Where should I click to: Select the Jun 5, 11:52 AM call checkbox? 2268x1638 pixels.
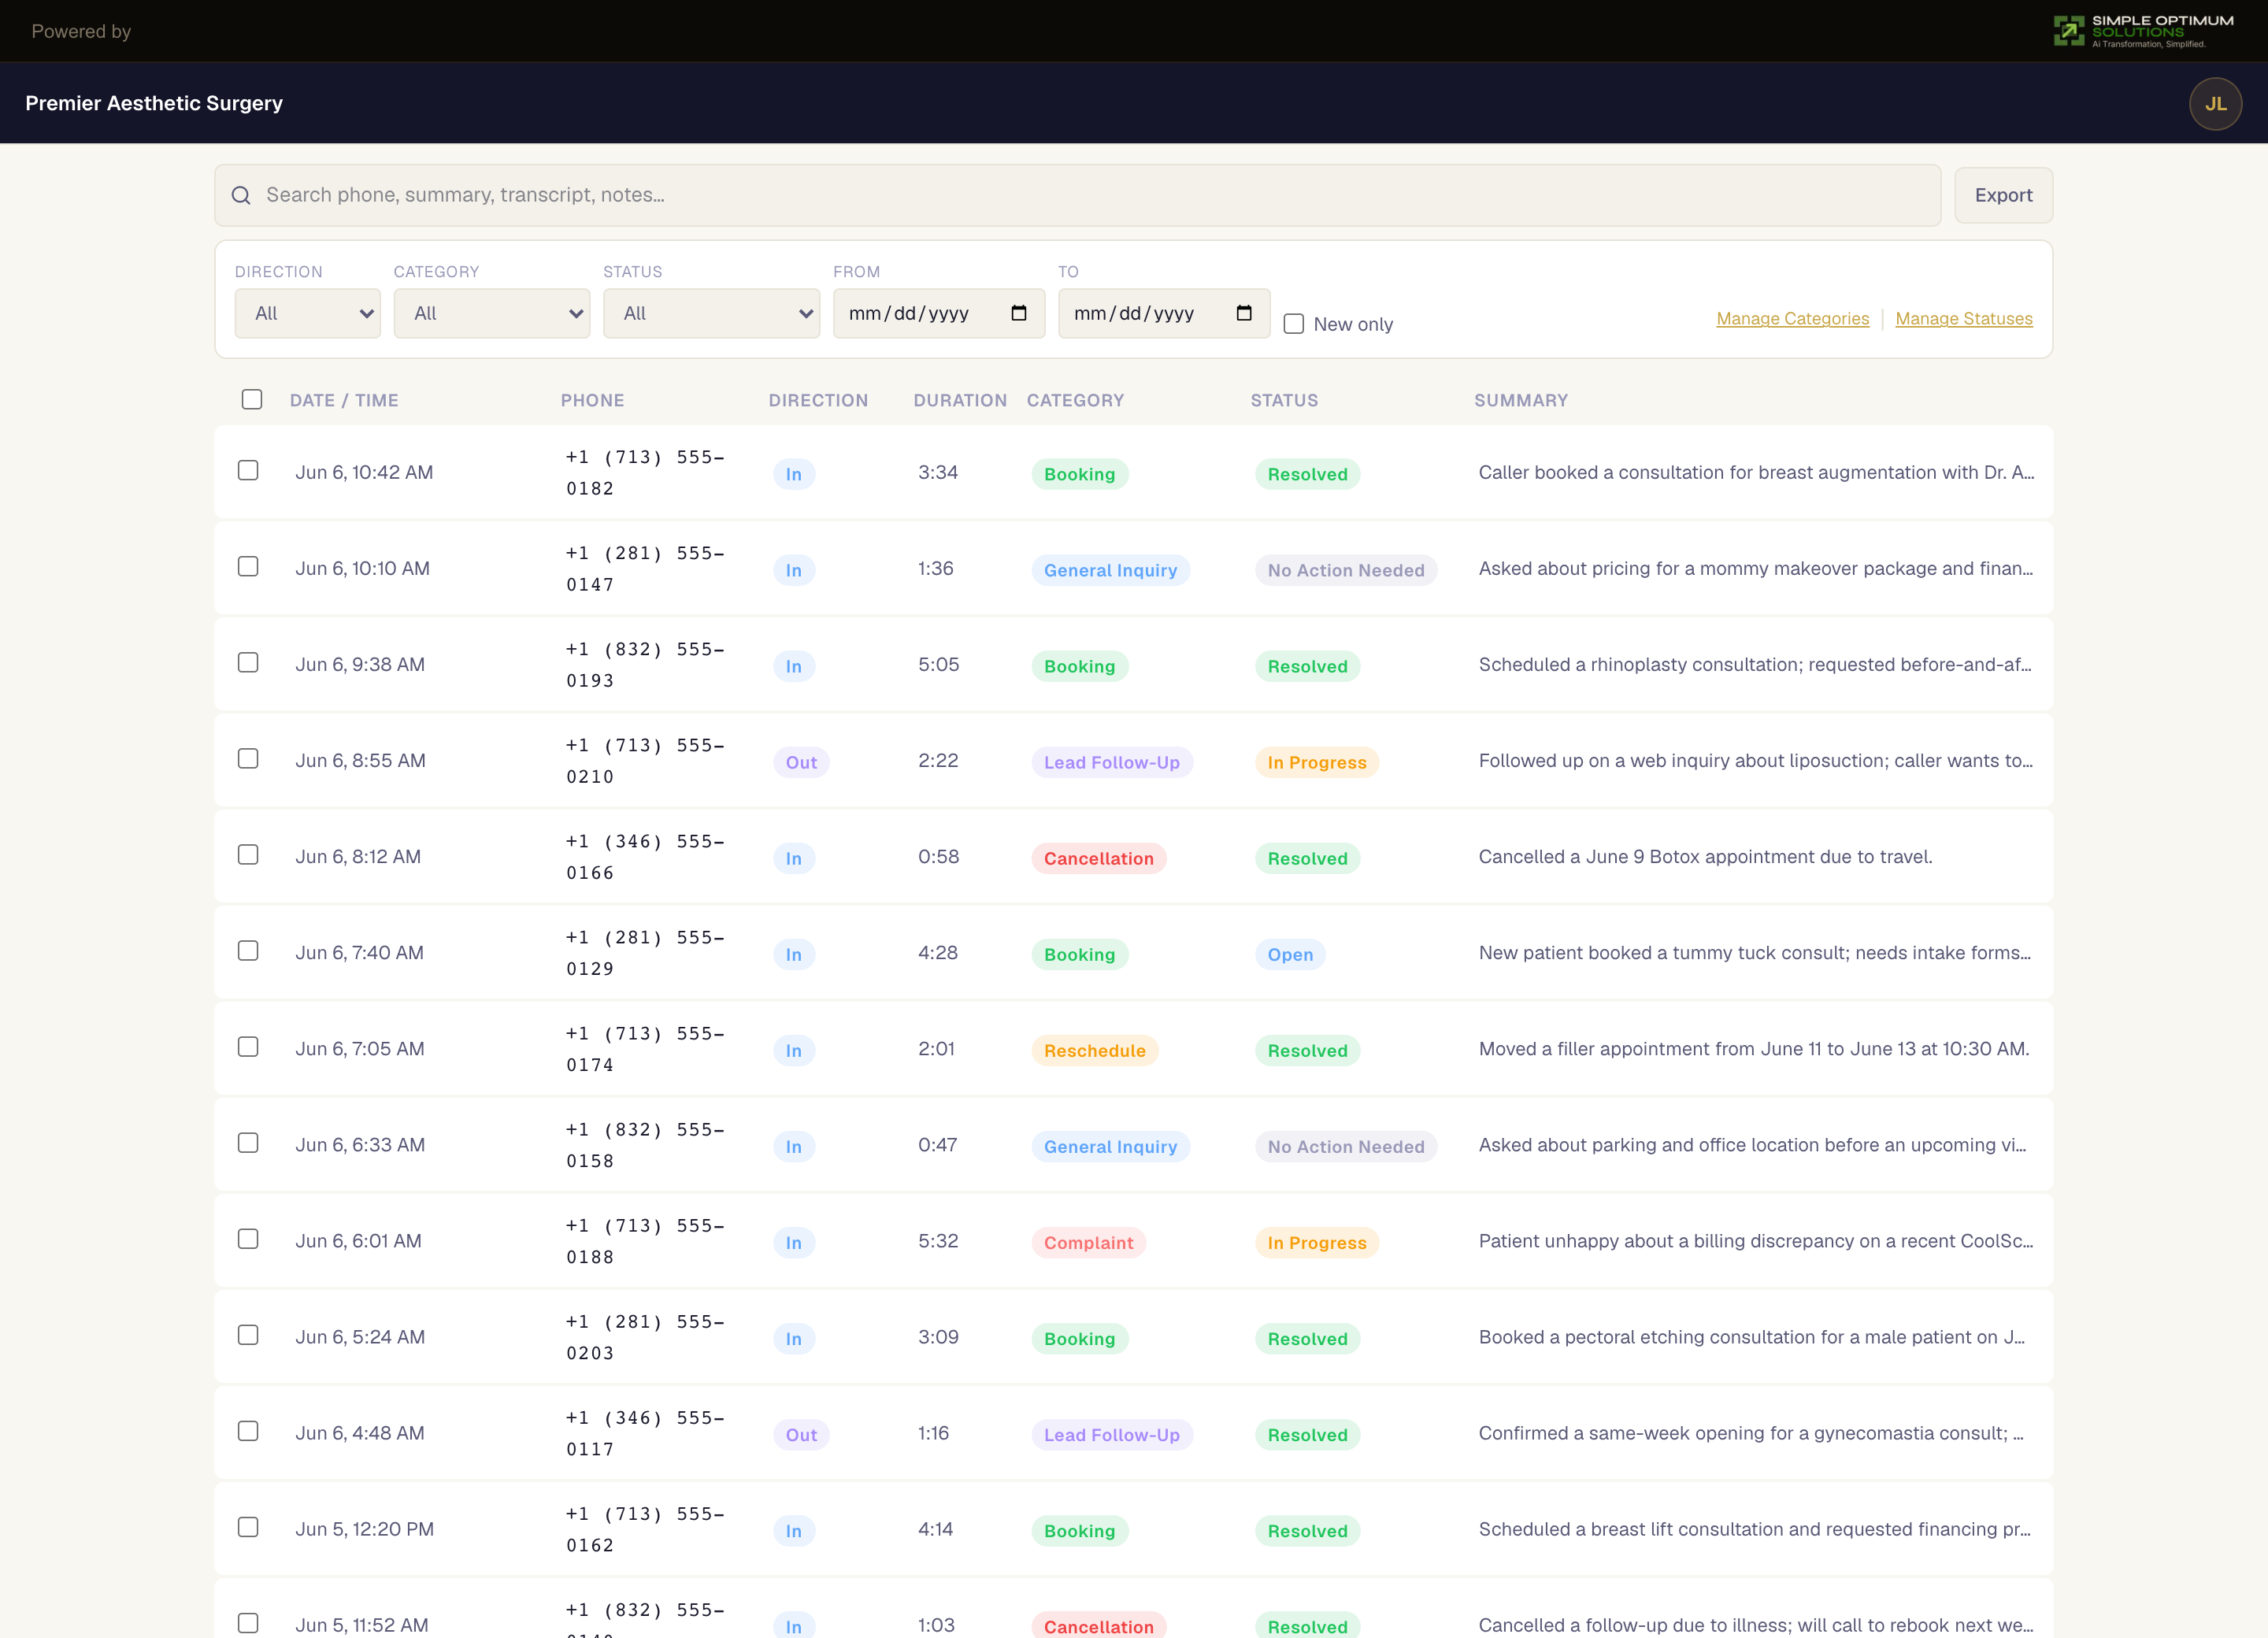[248, 1623]
